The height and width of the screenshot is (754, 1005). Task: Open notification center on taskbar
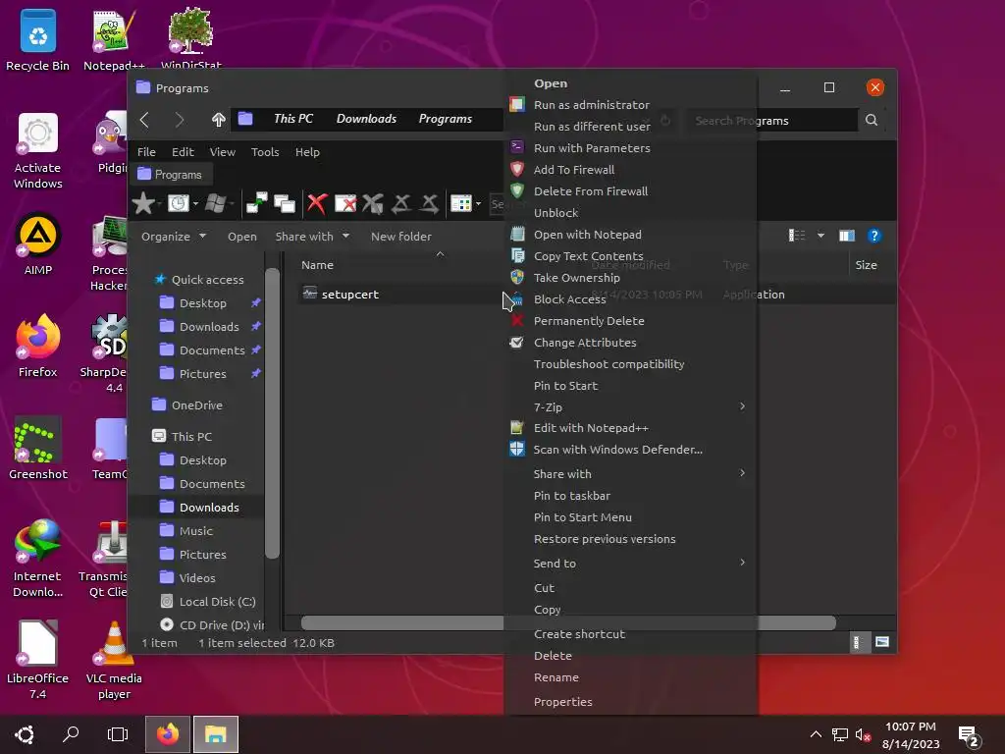pos(969,735)
